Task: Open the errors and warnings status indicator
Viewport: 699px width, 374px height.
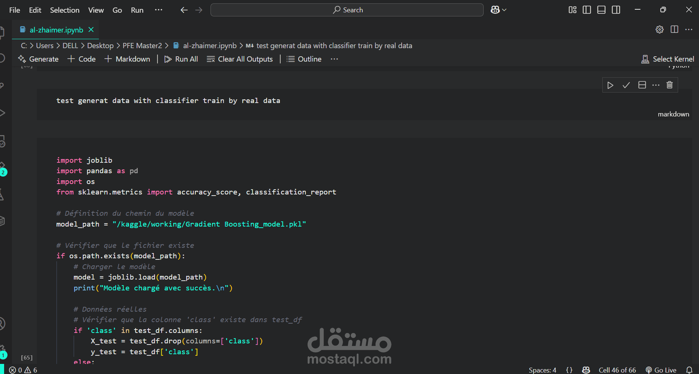Action: click(x=23, y=370)
